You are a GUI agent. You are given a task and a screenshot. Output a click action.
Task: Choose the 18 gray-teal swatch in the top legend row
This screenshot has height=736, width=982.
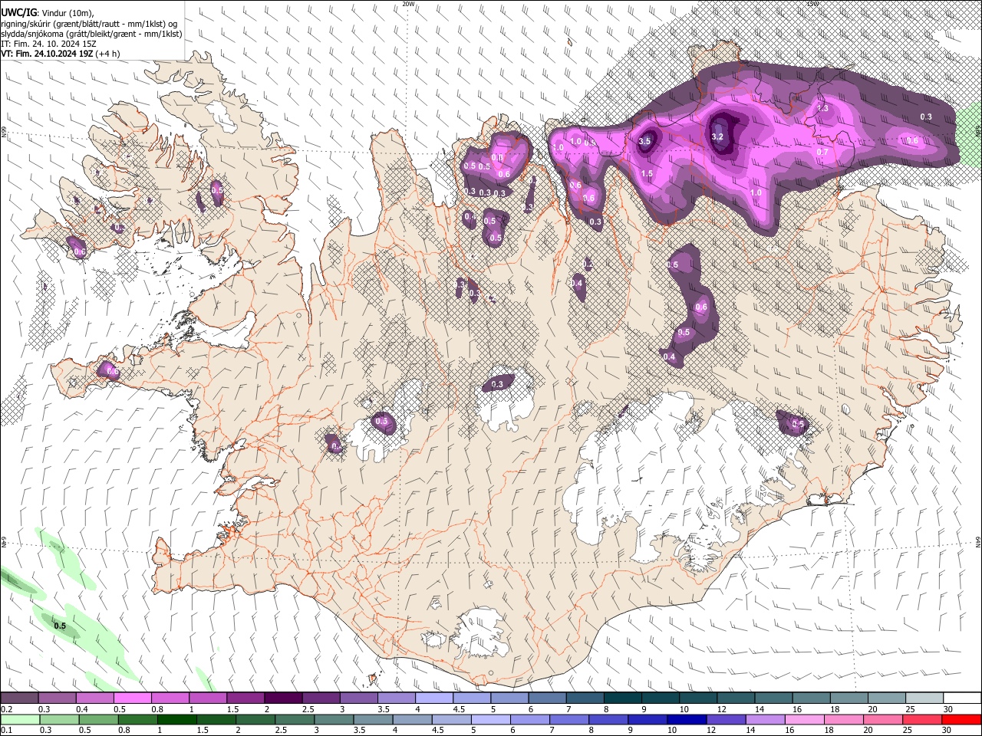(x=848, y=698)
